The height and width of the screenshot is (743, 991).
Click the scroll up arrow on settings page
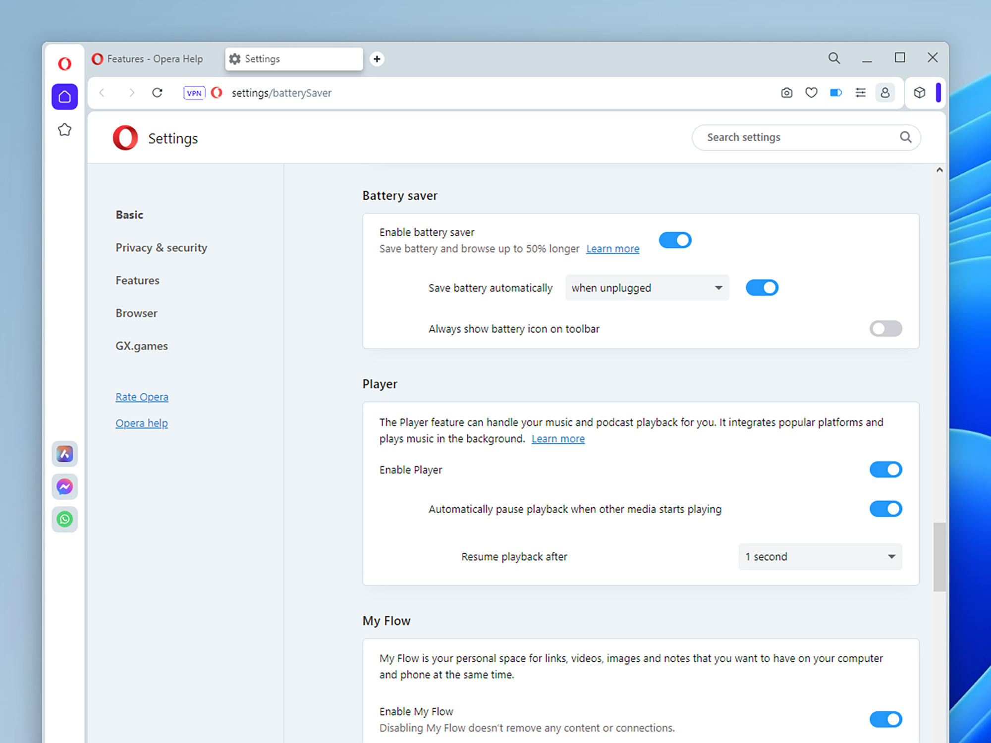(939, 170)
